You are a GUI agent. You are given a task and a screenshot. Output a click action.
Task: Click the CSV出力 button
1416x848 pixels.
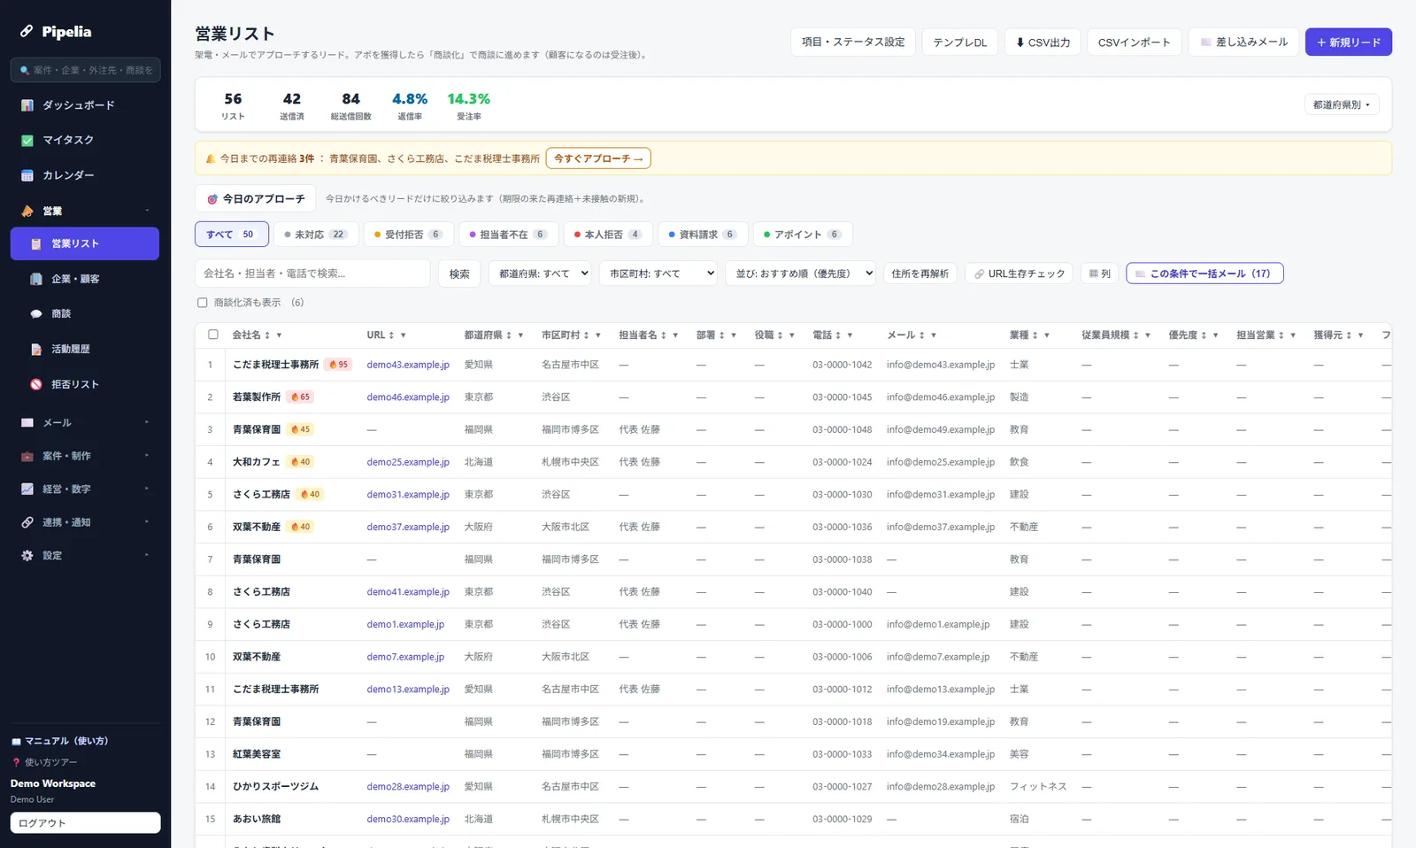pyautogui.click(x=1043, y=42)
